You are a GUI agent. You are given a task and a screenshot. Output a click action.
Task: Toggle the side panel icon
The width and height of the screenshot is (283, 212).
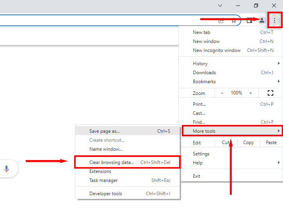(249, 20)
